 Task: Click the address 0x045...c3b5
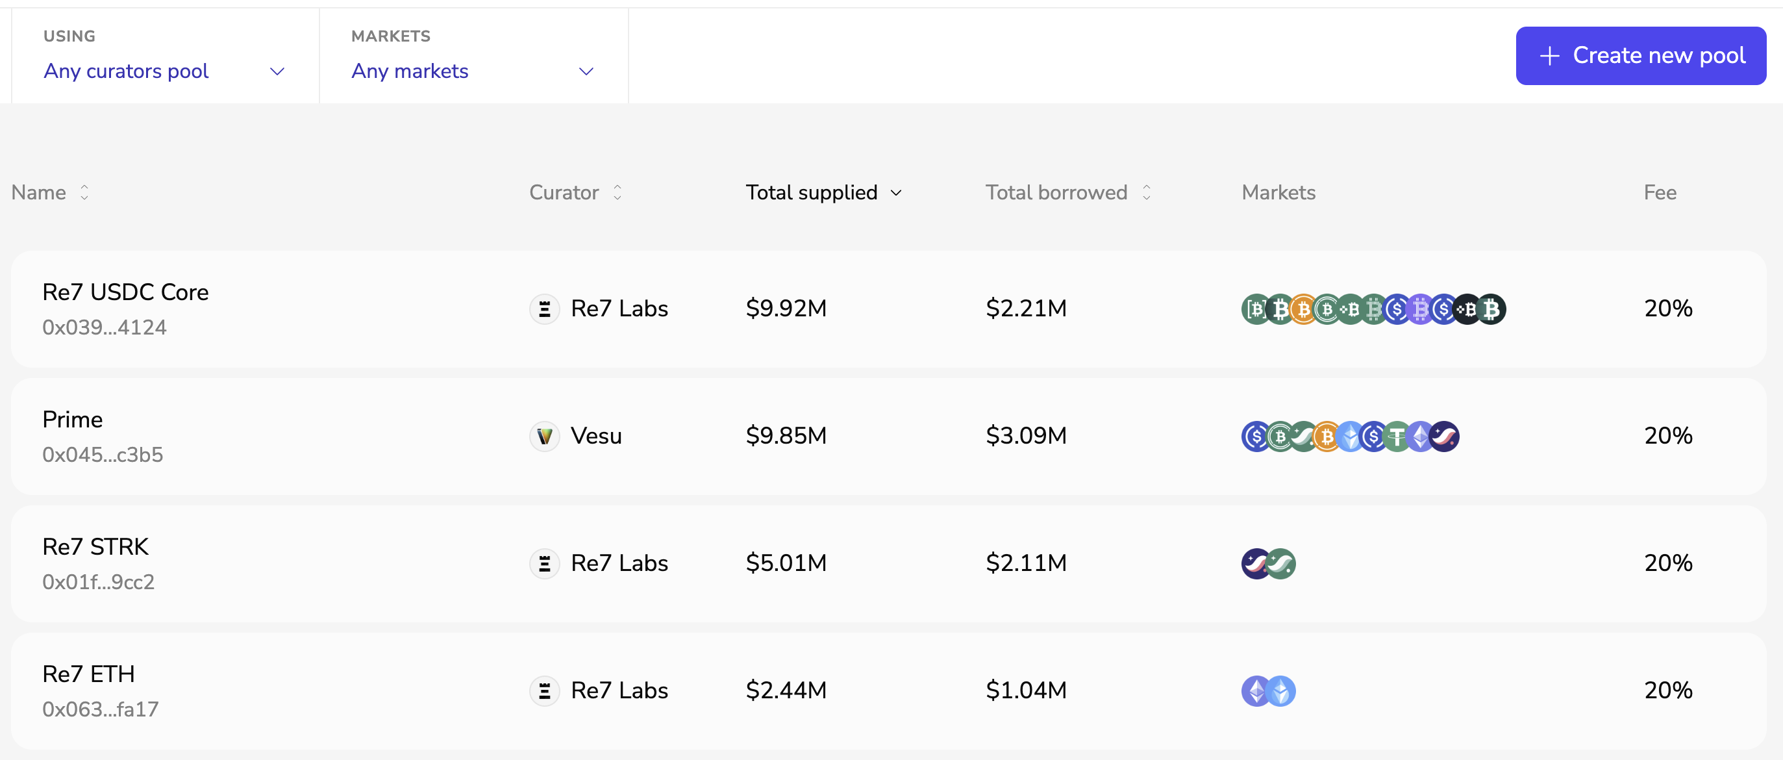pyautogui.click(x=103, y=455)
